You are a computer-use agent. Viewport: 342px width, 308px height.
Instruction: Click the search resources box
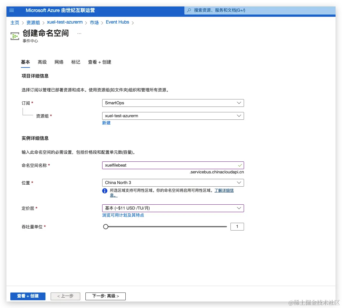[260, 10]
